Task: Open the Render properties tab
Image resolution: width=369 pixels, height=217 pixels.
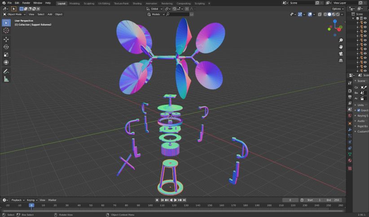Action: tap(350, 91)
